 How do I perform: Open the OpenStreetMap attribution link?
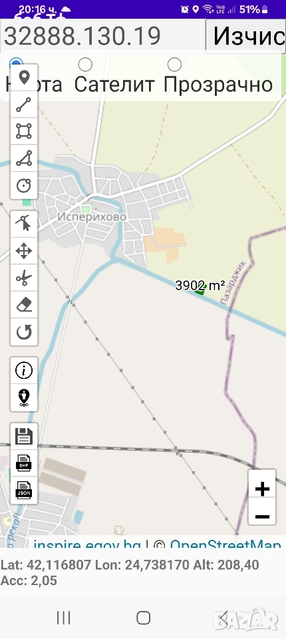point(225,545)
